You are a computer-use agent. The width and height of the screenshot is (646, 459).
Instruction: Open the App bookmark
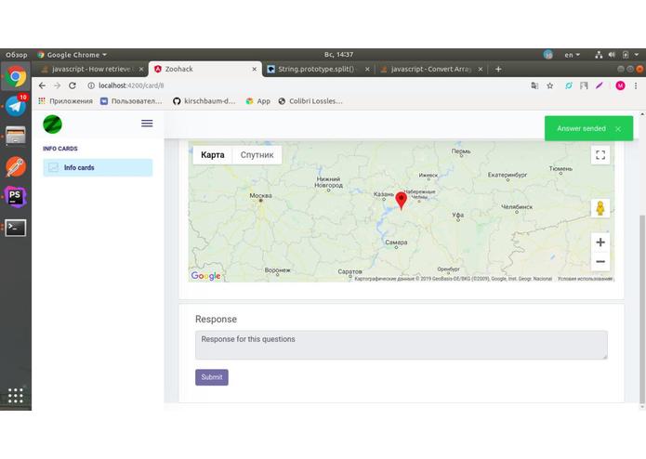point(257,101)
